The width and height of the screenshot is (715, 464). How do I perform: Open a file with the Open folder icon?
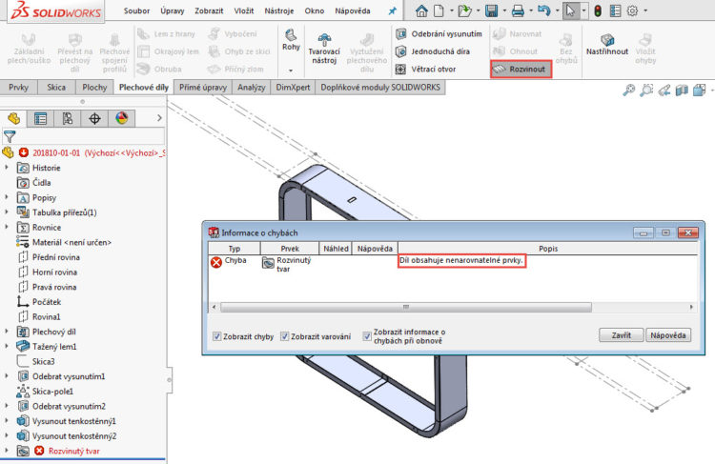pos(464,10)
